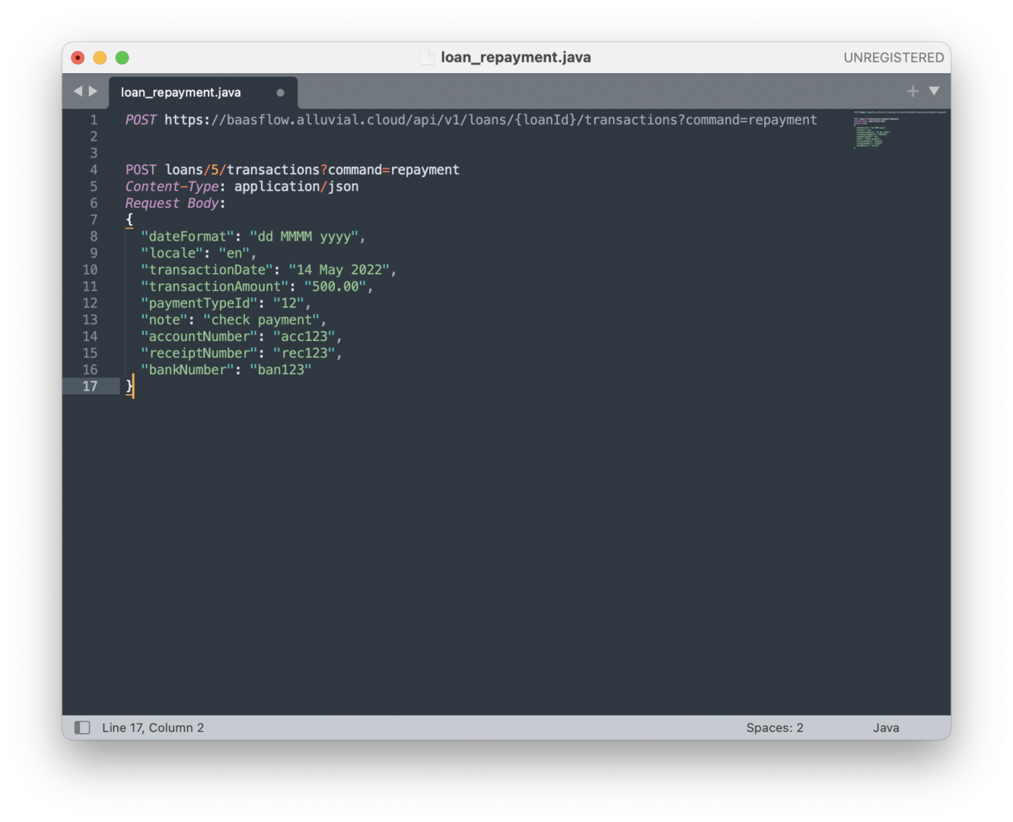The width and height of the screenshot is (1013, 822).
Task: Click the UNREGISTERED label
Action: coord(894,58)
